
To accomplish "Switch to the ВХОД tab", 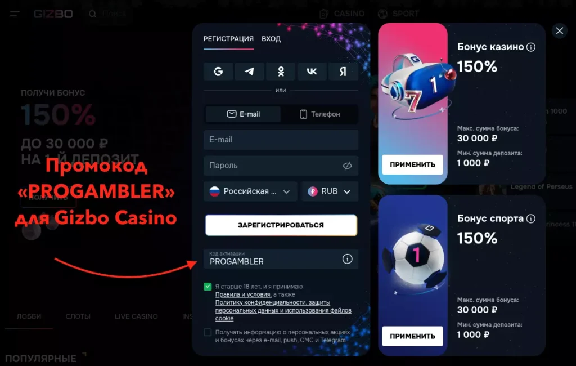I will 271,39.
